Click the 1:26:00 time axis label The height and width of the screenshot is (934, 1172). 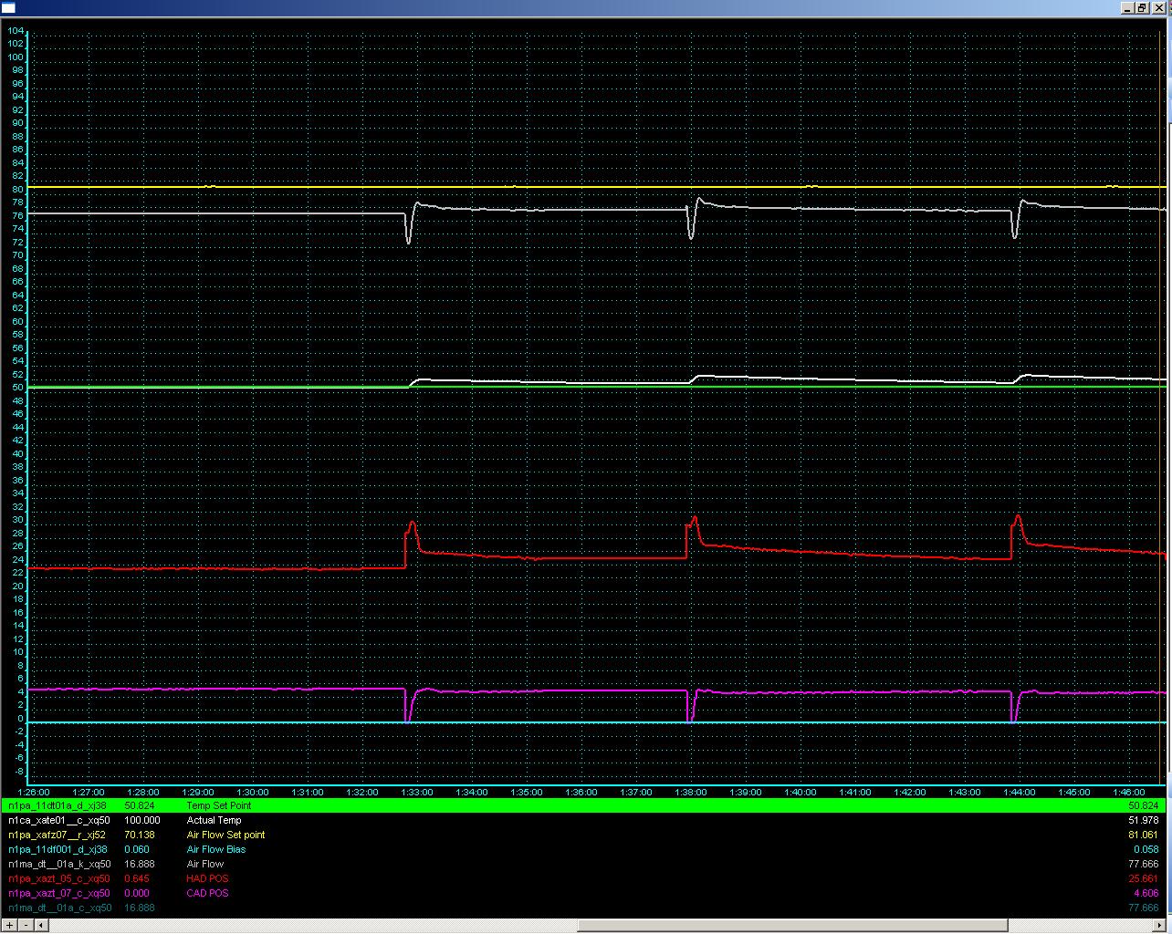tap(34, 792)
